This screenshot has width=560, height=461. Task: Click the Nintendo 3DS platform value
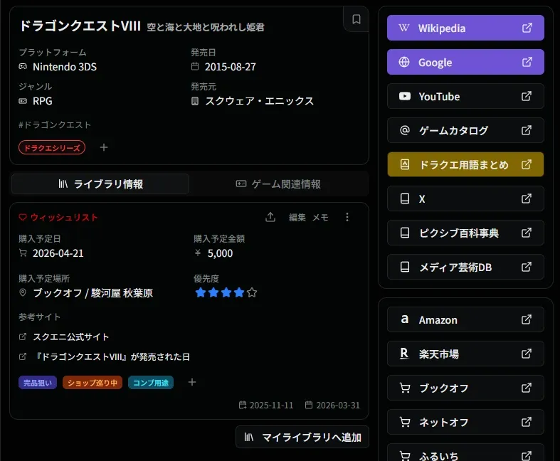click(65, 67)
